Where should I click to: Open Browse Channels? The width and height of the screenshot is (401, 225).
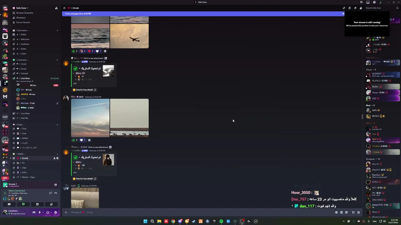click(x=24, y=13)
